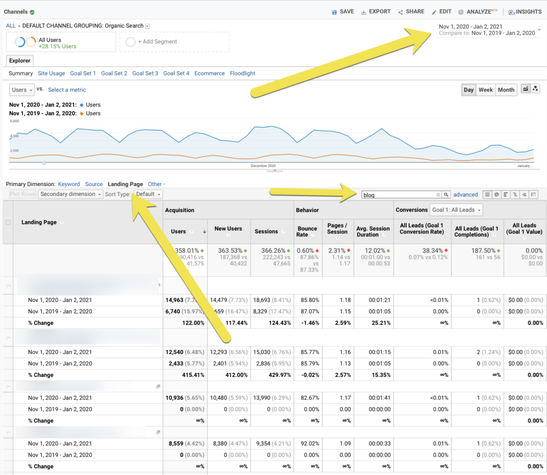Screen dimensions: 547x475
Task: Open the Insights panel
Action: [x=525, y=11]
